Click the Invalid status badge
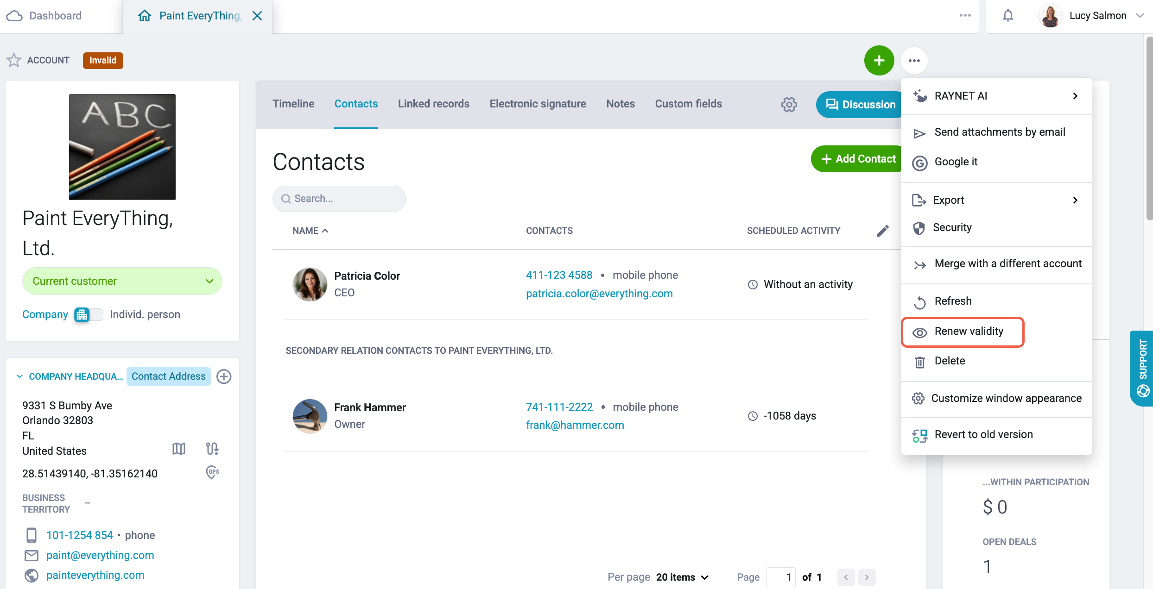Screen dimensions: 1153x589 pos(103,60)
